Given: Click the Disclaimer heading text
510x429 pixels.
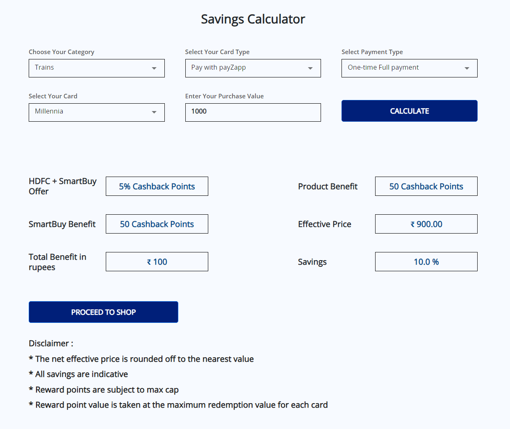Looking at the screenshot, I should point(51,343).
